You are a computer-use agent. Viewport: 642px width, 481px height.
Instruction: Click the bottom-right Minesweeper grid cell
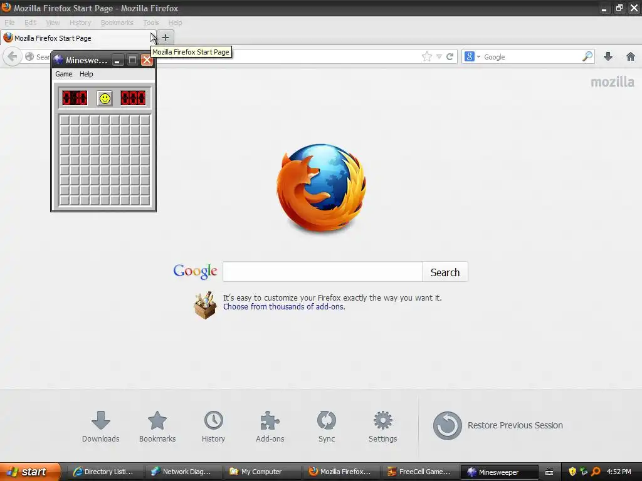click(x=145, y=200)
